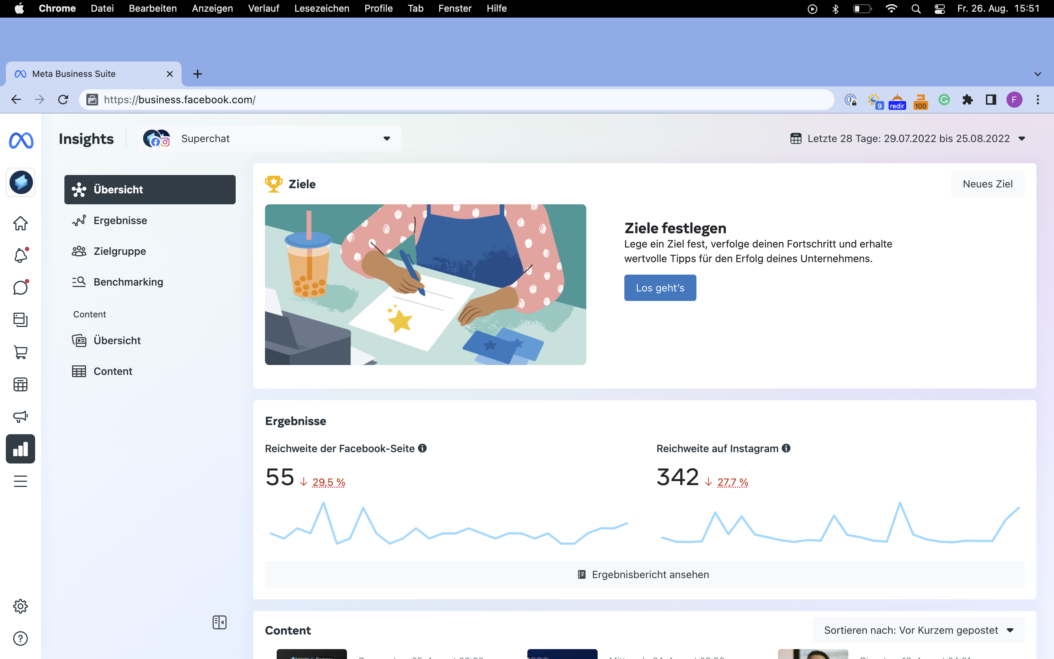1054x659 pixels.
Task: Click the browser address bar
Action: (x=457, y=100)
